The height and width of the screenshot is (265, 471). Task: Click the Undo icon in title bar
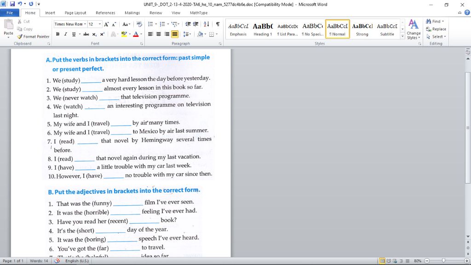pyautogui.click(x=20, y=4)
